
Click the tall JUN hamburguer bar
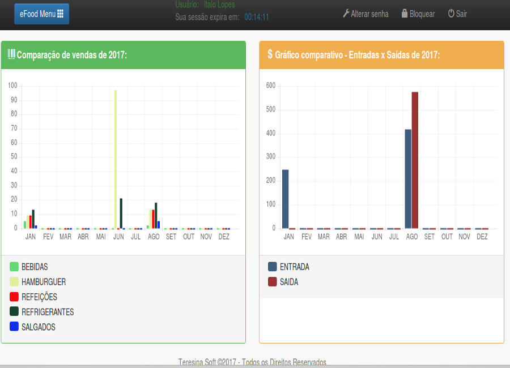tap(116, 159)
